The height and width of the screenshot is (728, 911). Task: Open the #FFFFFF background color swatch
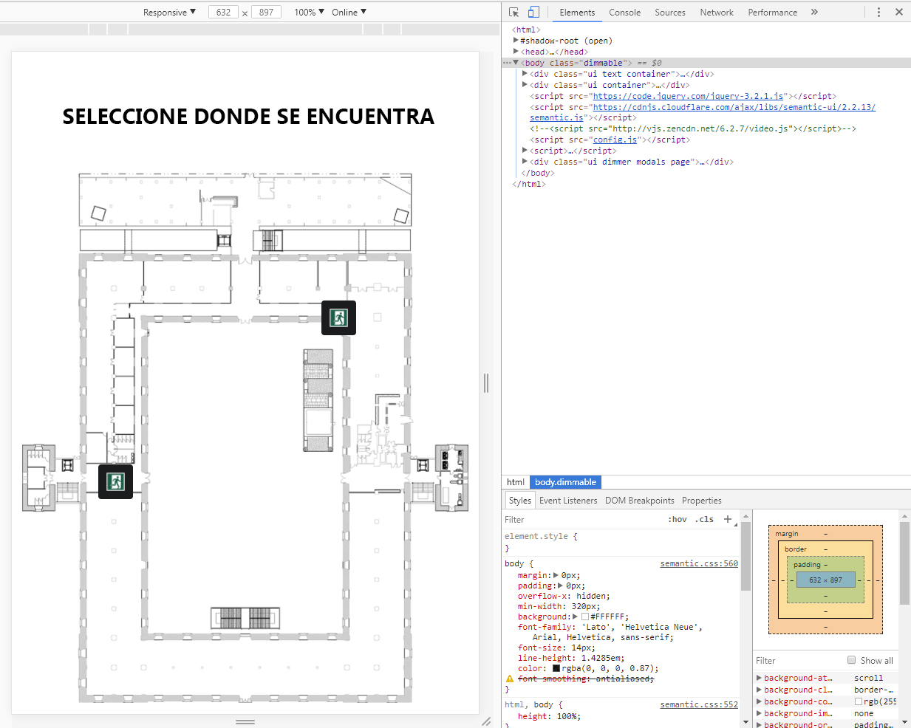pos(585,617)
